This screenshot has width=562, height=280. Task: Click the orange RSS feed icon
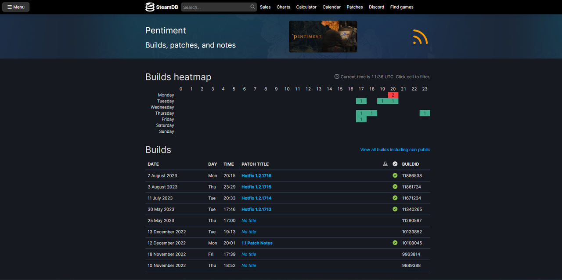pos(420,37)
